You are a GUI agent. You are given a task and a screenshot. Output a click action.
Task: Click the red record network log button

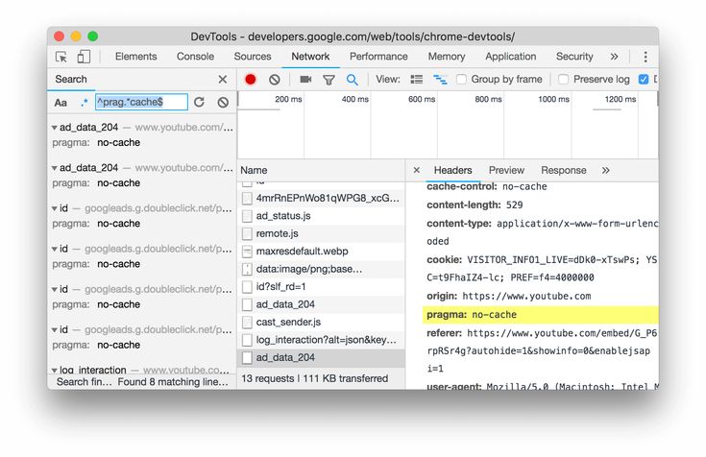[x=251, y=80]
